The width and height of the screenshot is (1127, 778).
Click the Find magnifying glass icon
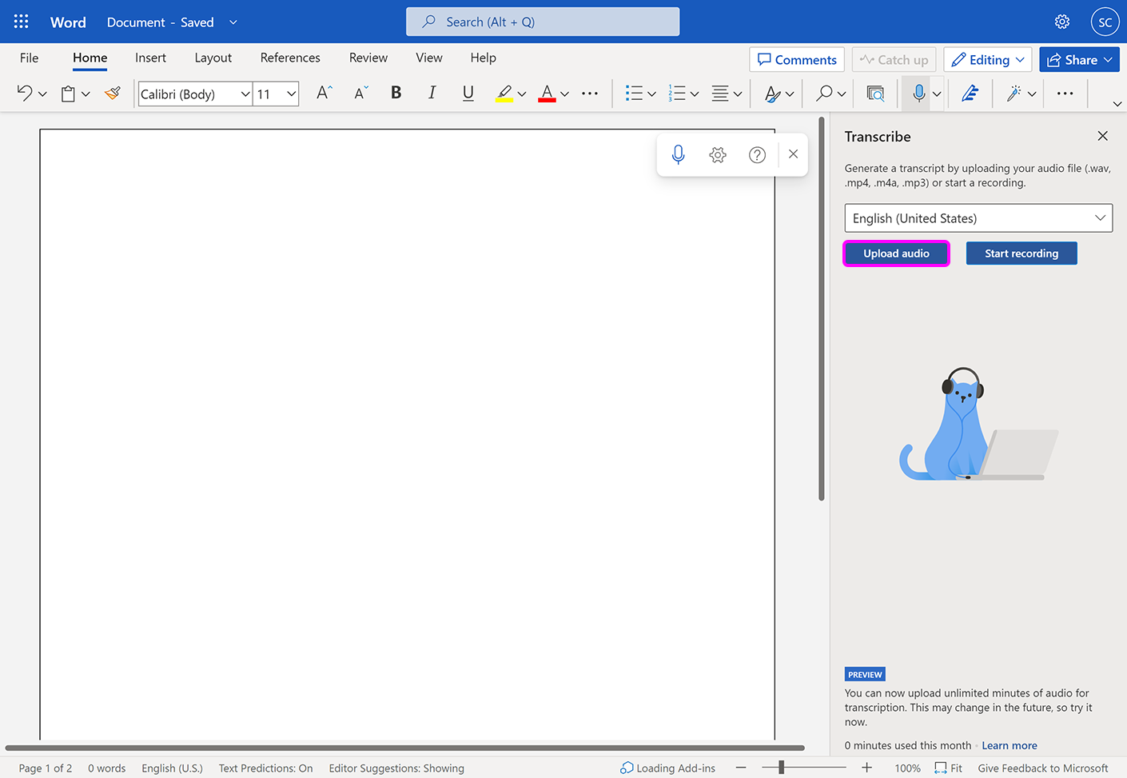click(823, 94)
